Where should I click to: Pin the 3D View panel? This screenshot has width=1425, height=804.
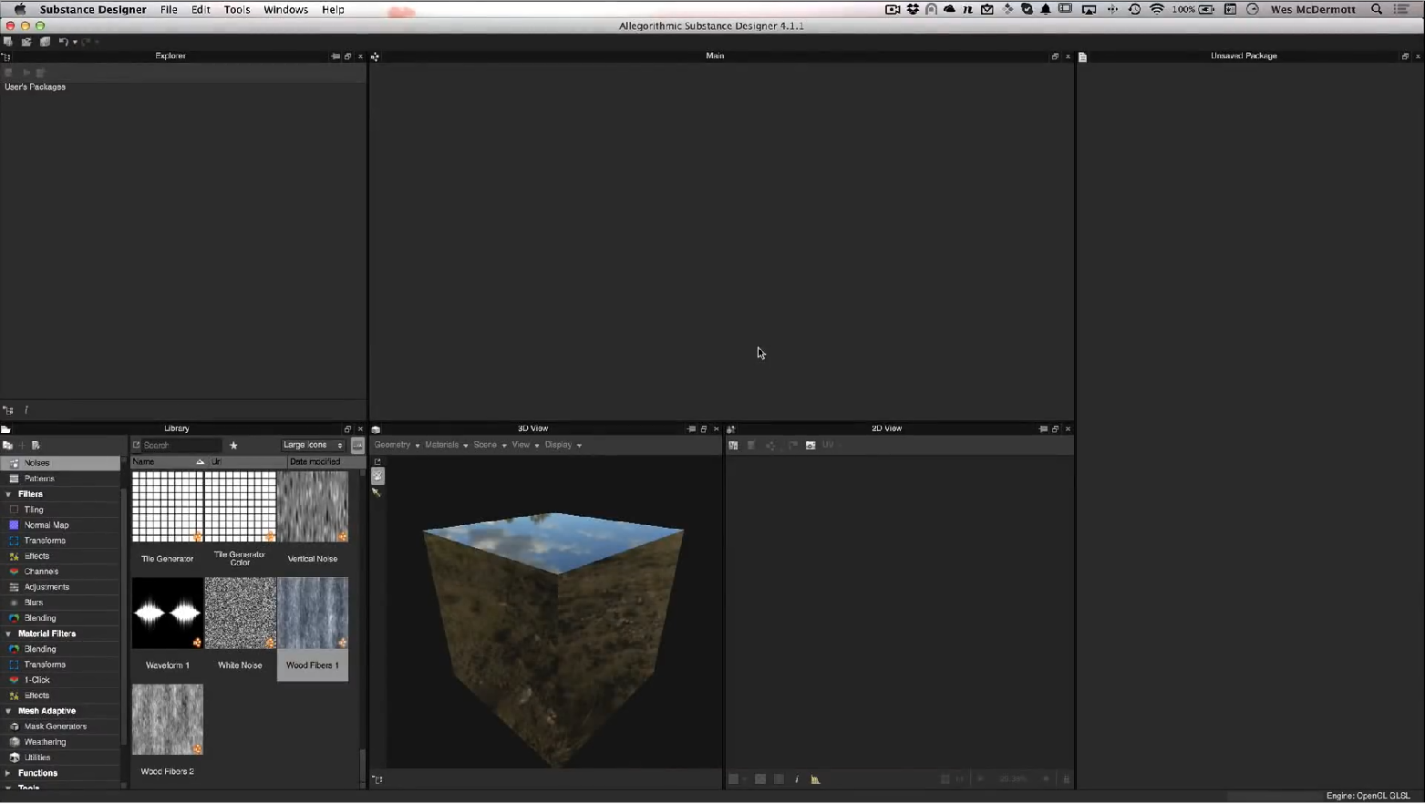(x=691, y=429)
